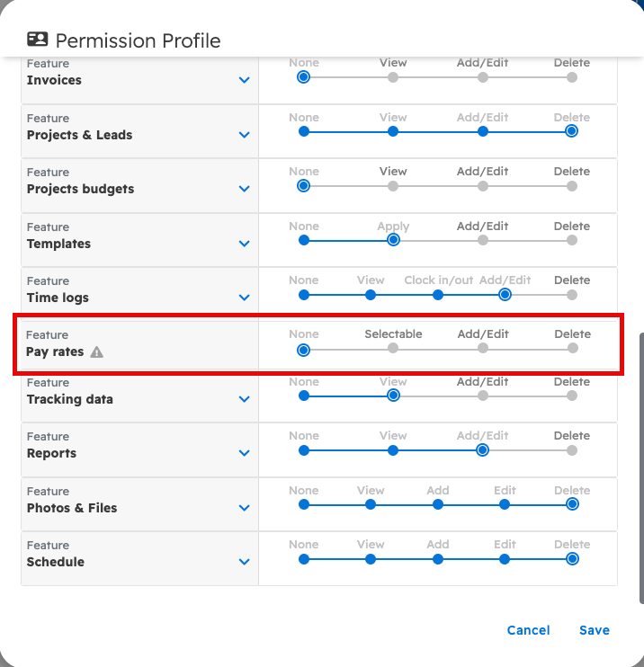Expand the Projects budgets feature chevron
Viewport: 644px width, 667px height.
244,189
